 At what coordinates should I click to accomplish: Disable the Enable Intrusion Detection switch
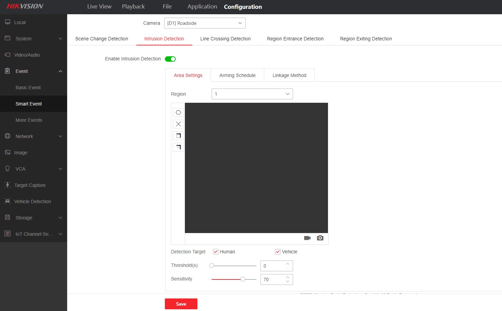click(170, 59)
